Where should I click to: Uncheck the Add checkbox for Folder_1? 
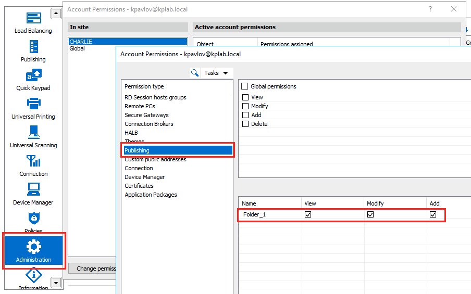433,214
